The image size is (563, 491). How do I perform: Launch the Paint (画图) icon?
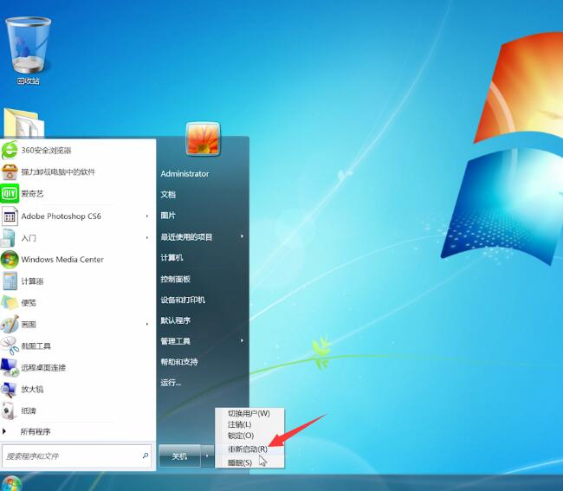[x=10, y=324]
